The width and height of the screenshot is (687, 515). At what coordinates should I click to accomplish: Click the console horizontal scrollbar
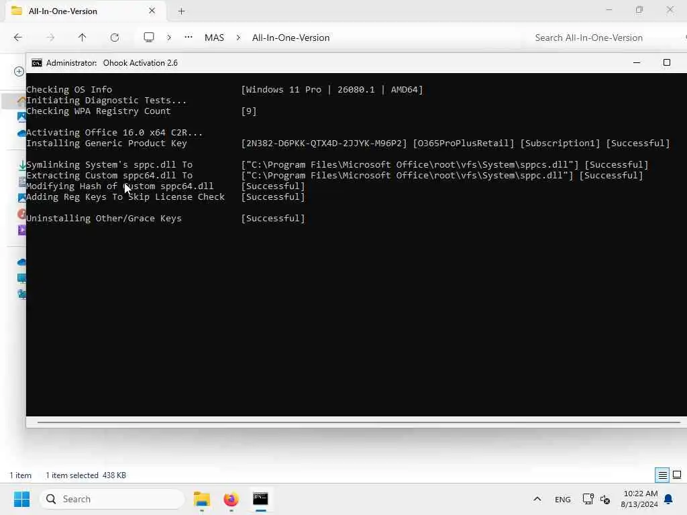[358, 422]
